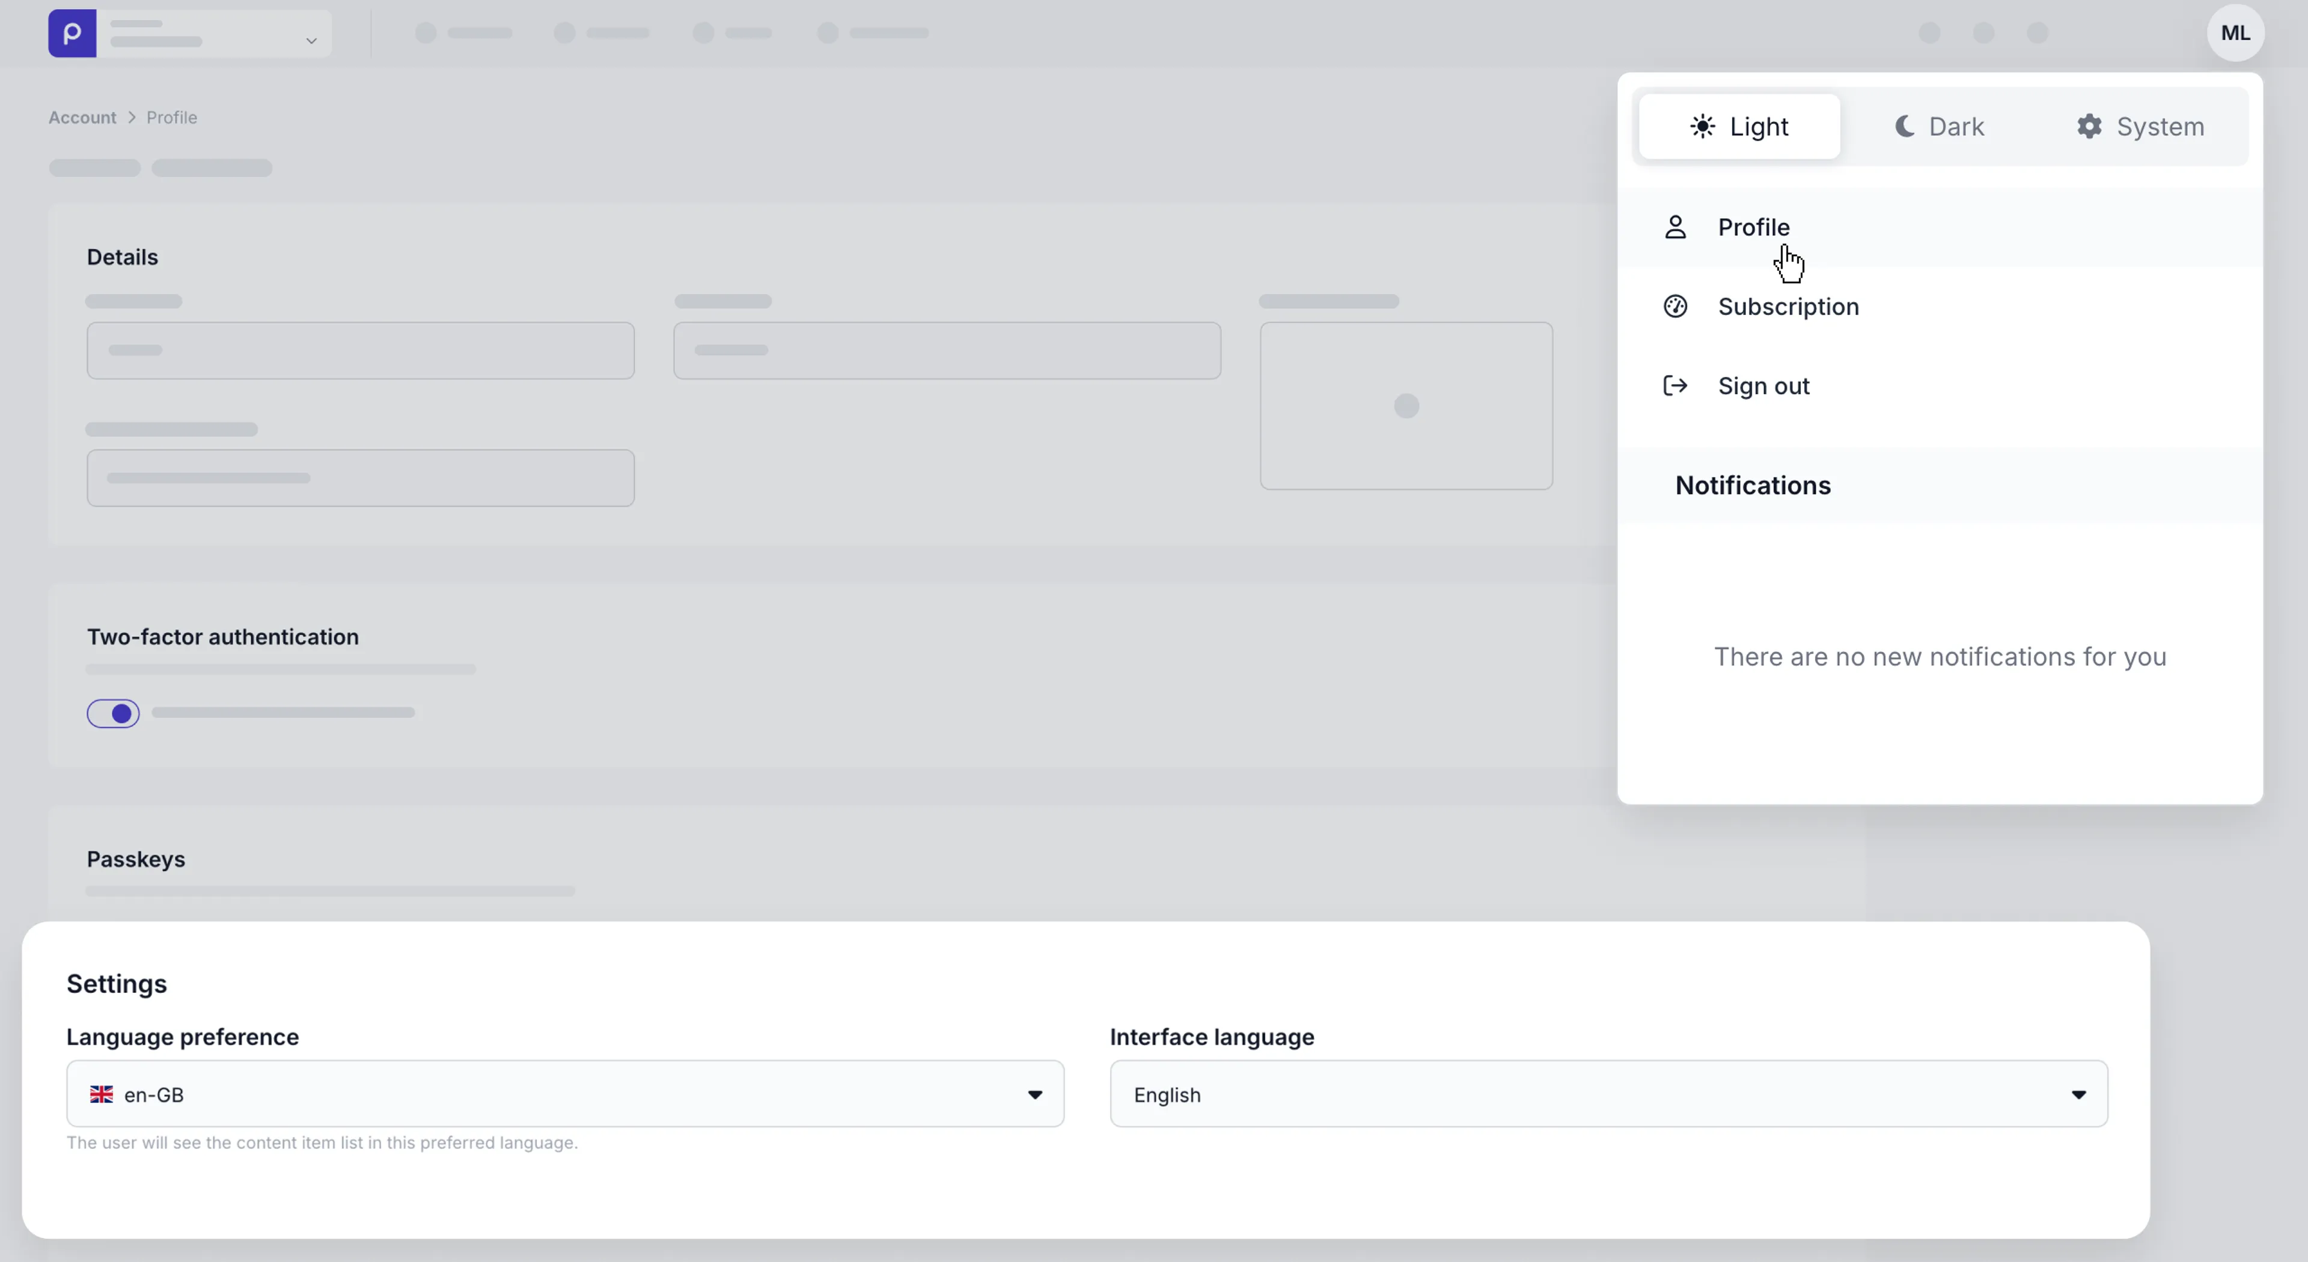Click the sign-out arrow icon
2308x1262 pixels.
click(x=1675, y=385)
